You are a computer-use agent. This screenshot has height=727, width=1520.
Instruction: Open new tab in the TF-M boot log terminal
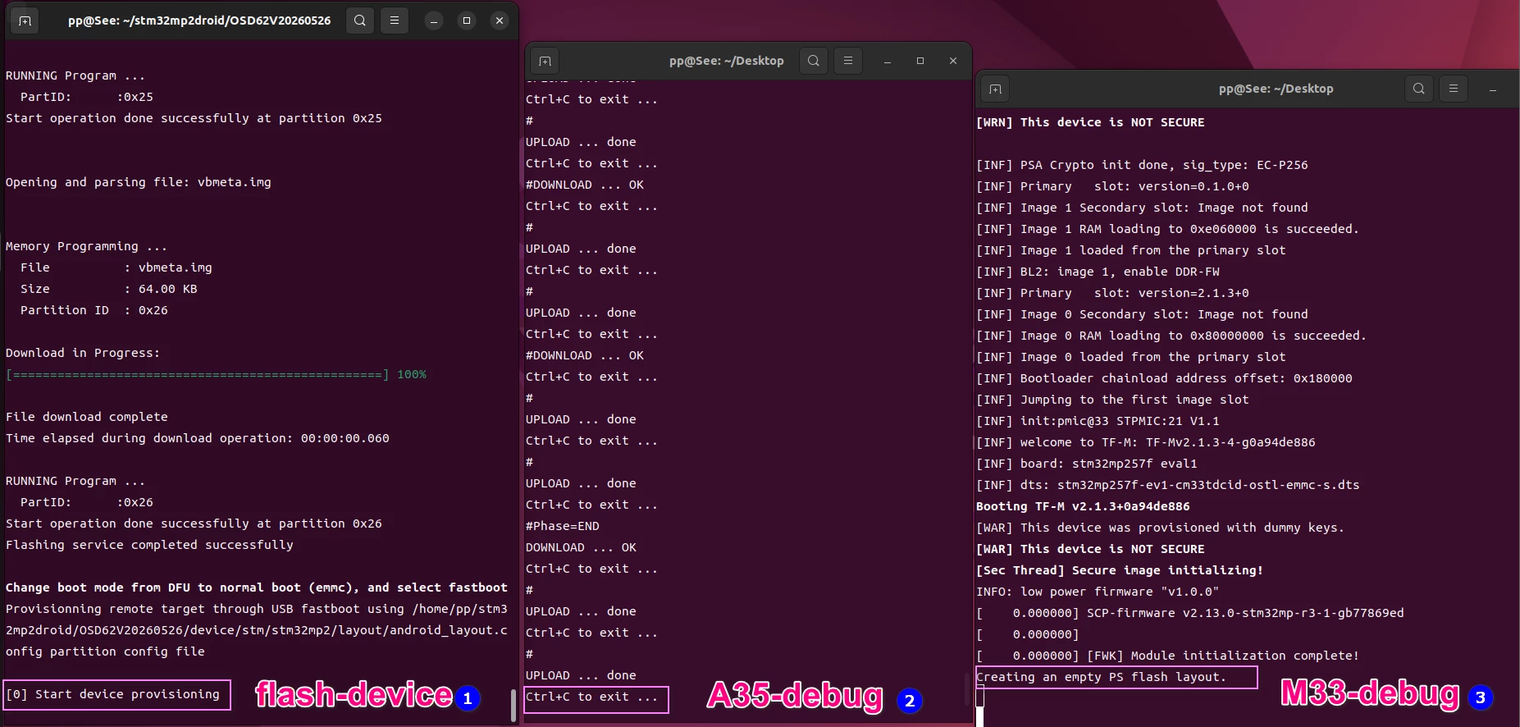pyautogui.click(x=996, y=89)
